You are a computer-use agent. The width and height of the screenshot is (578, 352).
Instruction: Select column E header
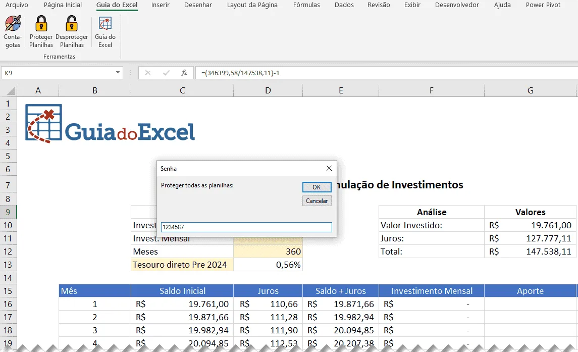tap(341, 91)
